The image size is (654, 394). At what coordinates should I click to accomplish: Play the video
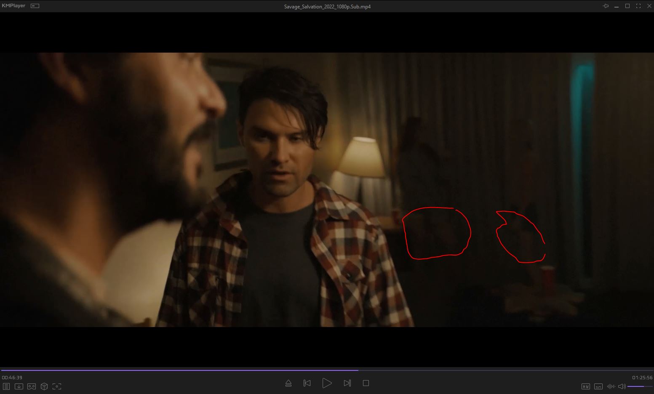(x=327, y=383)
